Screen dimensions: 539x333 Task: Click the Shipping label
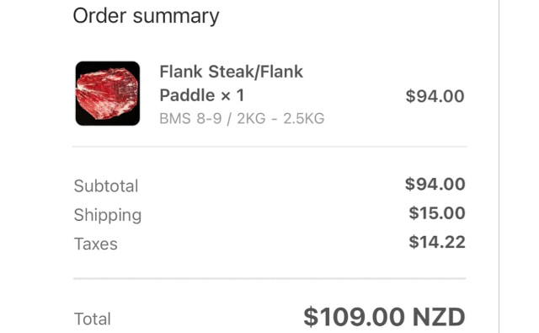(x=108, y=215)
